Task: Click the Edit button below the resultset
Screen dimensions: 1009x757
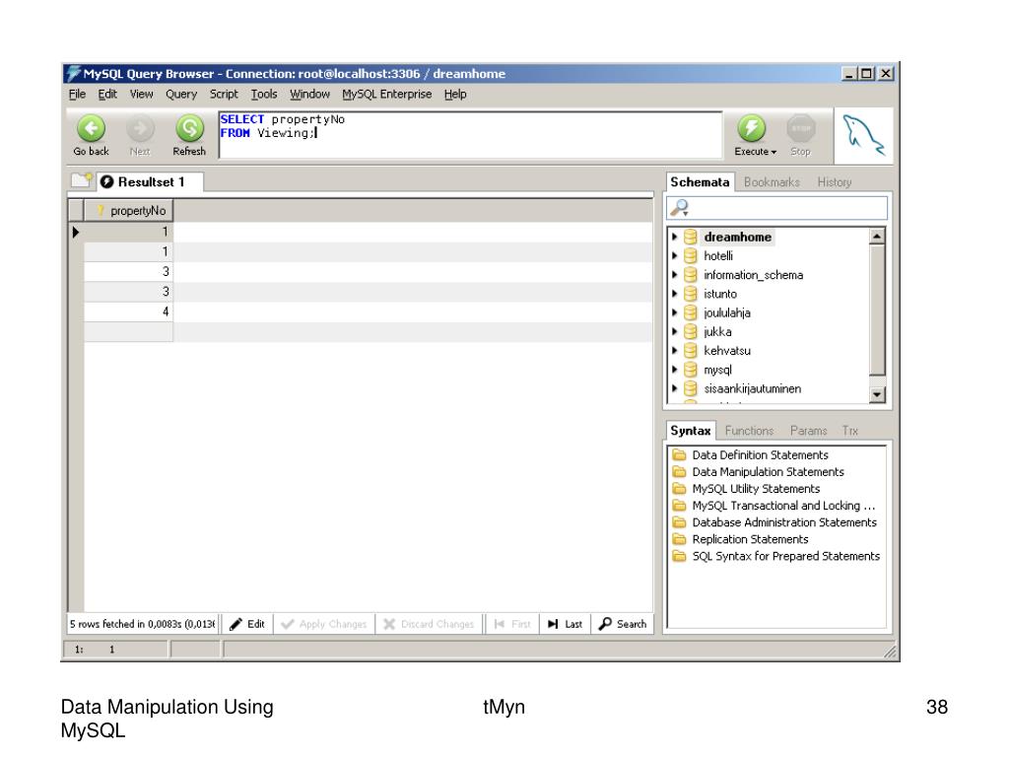Action: click(247, 624)
